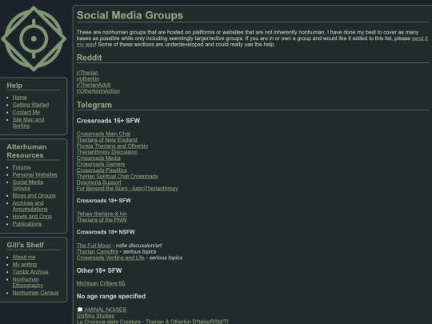Visit the r/otherkin subreddit link
The height and width of the screenshot is (324, 432).
pyautogui.click(x=88, y=78)
